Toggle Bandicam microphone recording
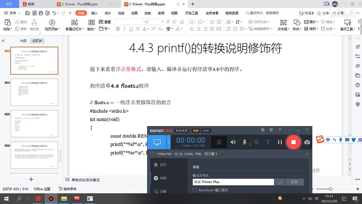 (x=244, y=142)
